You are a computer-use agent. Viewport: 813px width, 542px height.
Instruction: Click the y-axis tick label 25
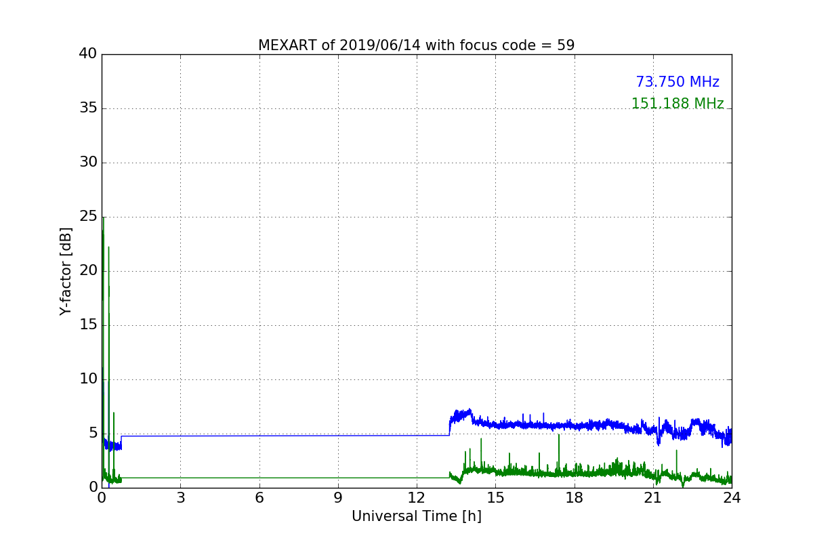tap(88, 217)
